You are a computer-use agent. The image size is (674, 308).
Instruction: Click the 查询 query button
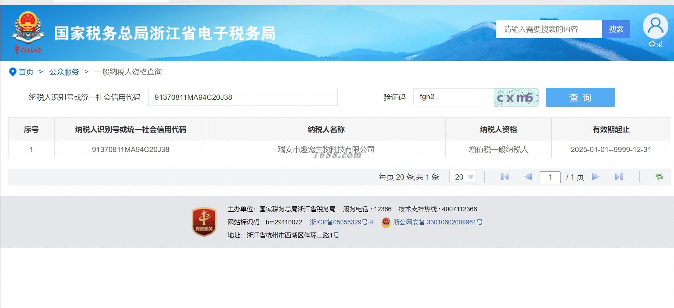[x=580, y=97]
